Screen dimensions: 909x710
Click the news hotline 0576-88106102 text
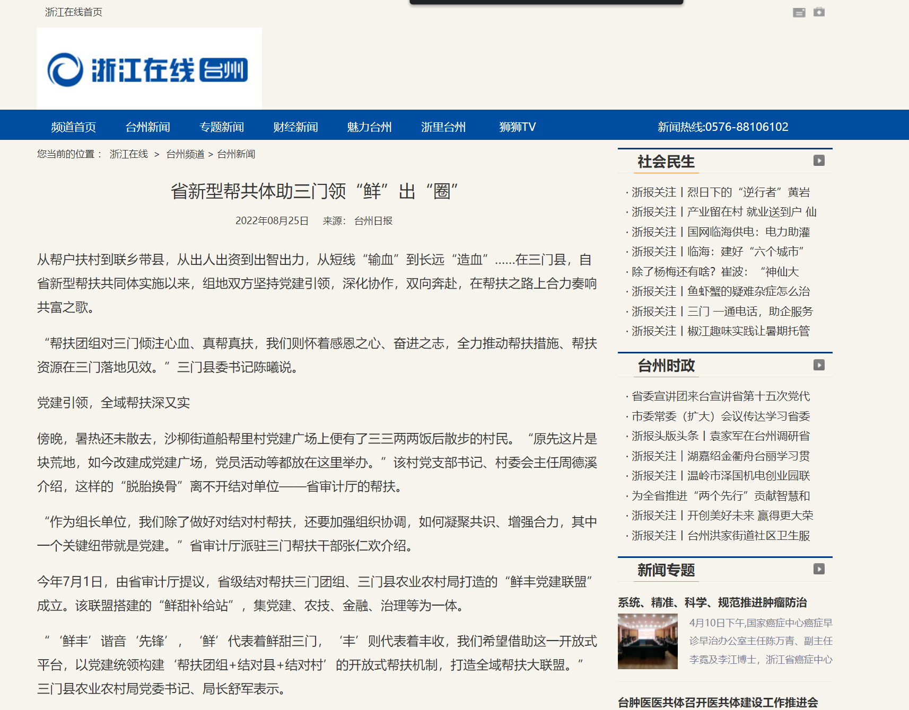tap(723, 127)
